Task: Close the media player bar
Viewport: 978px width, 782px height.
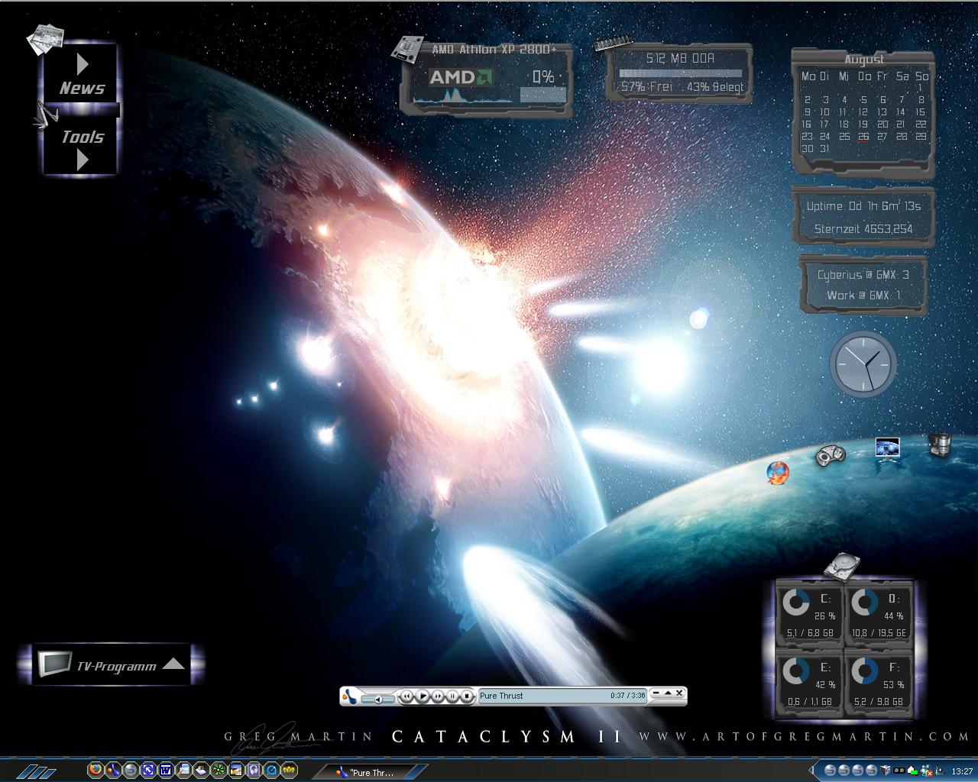Action: coord(679,693)
